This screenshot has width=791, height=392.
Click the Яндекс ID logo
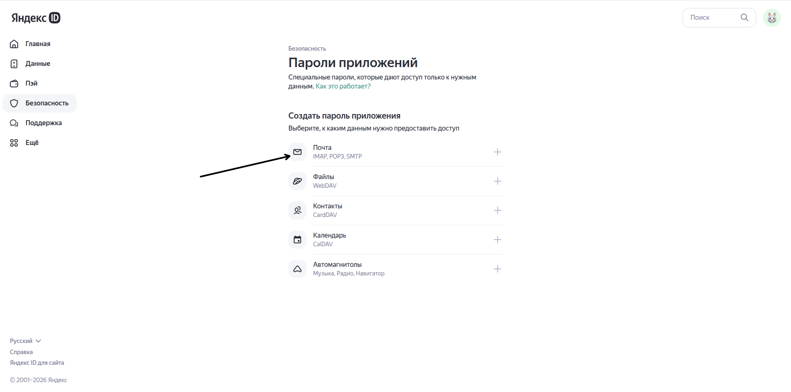(x=35, y=18)
